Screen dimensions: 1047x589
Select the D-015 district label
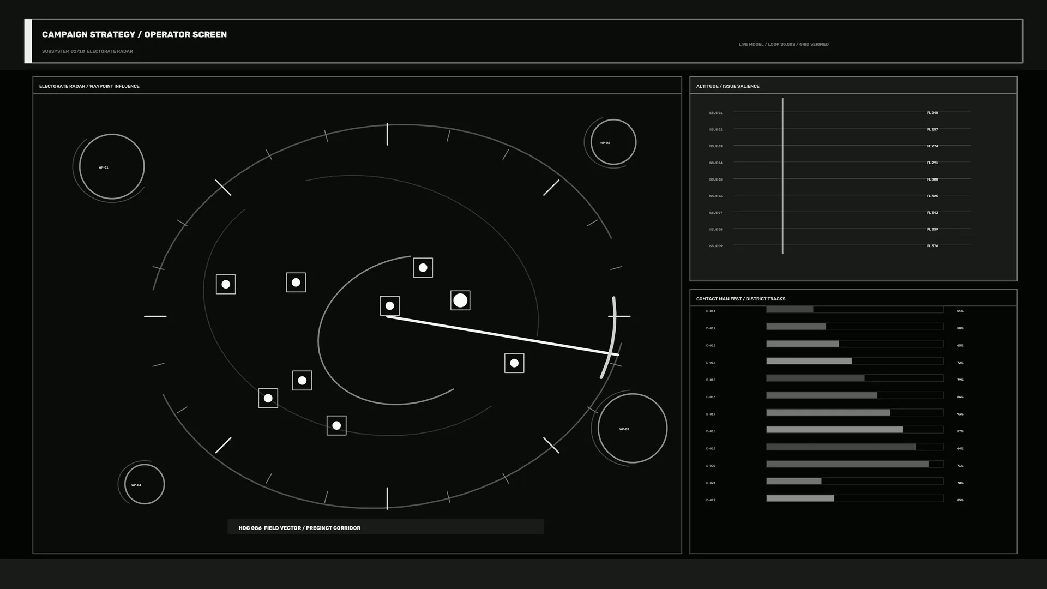[711, 380]
